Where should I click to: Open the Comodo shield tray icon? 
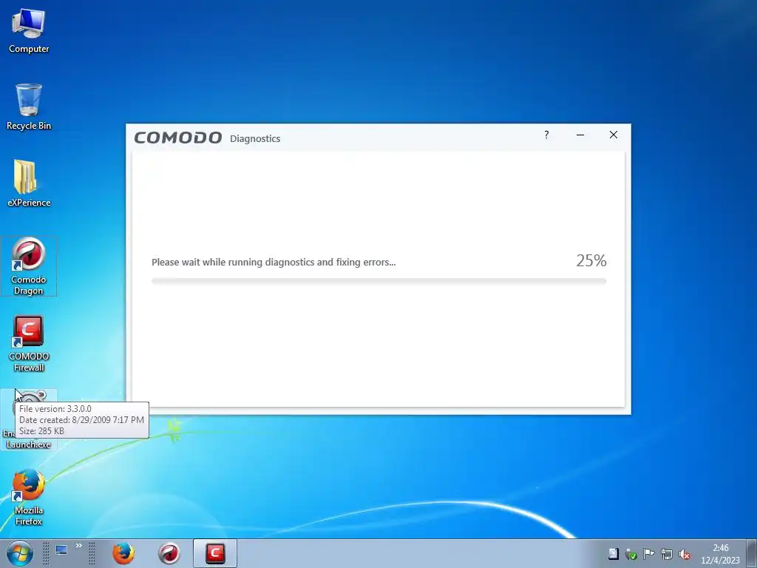click(631, 554)
